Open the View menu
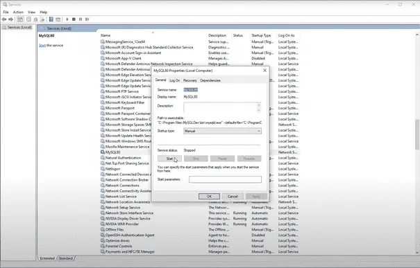The height and width of the screenshot is (268, 420). 31,12
